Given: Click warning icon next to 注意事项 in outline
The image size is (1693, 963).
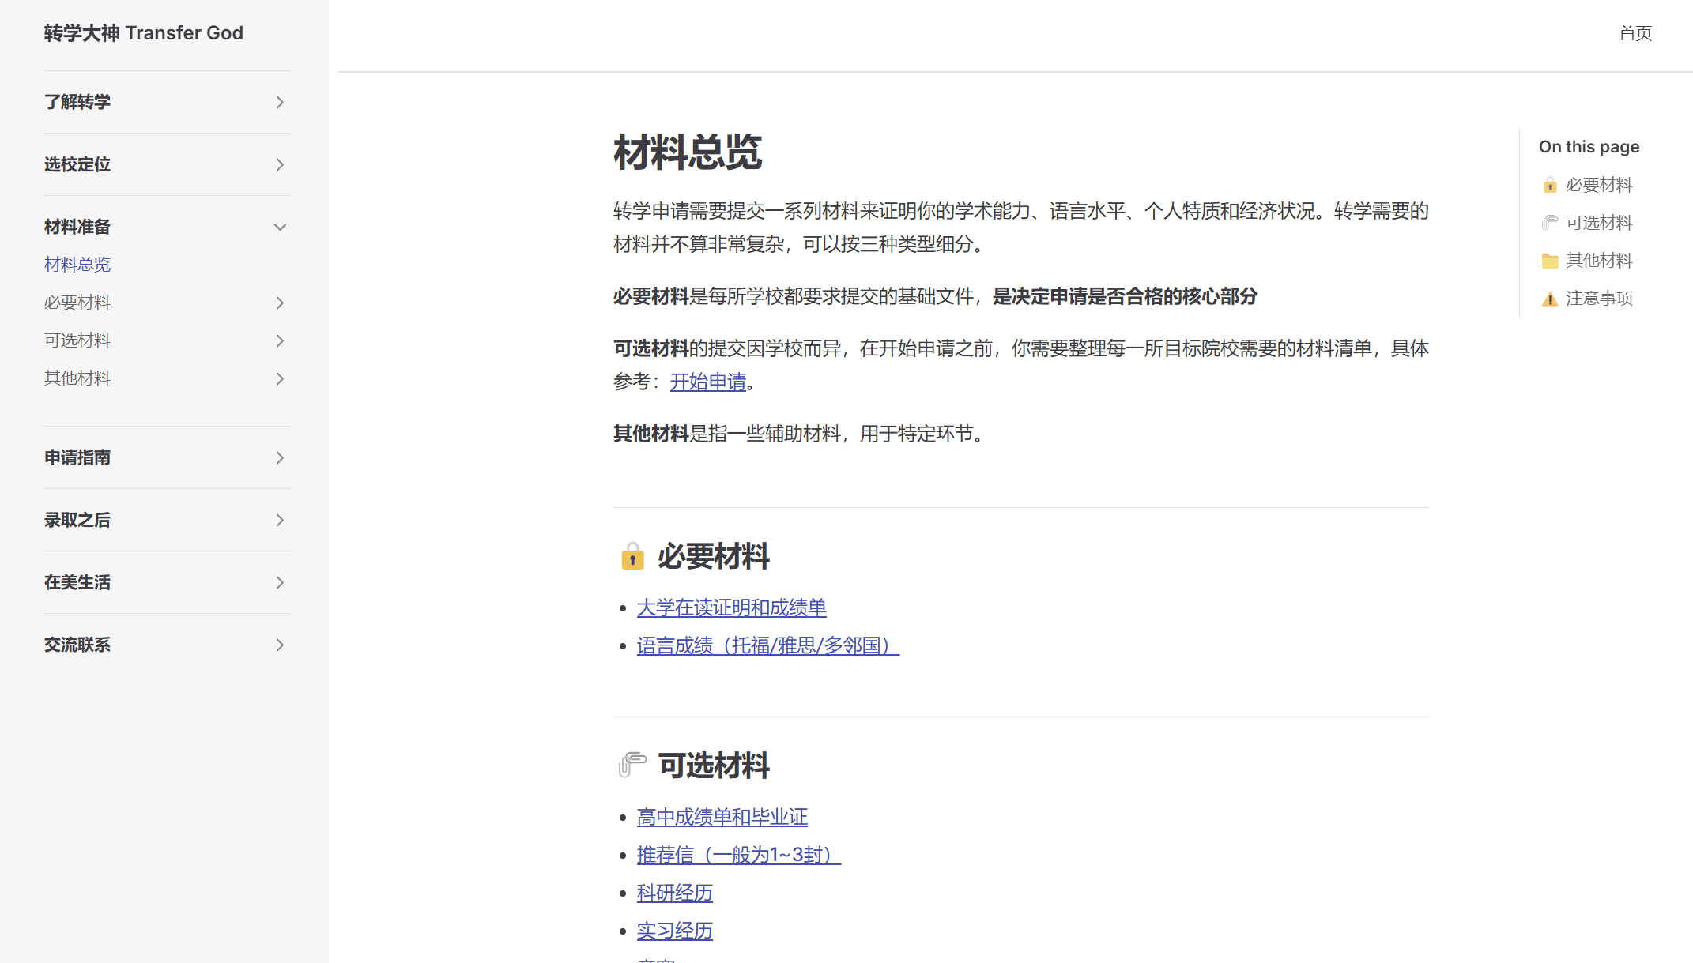Looking at the screenshot, I should [1549, 299].
